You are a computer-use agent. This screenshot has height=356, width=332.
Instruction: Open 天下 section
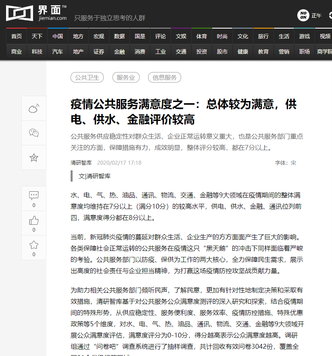point(37,36)
